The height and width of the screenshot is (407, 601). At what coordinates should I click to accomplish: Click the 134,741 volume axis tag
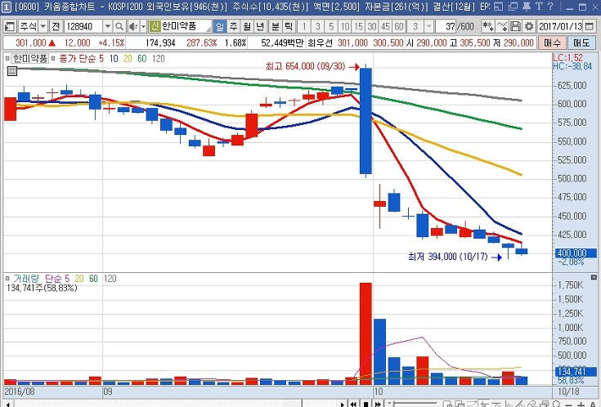576,371
